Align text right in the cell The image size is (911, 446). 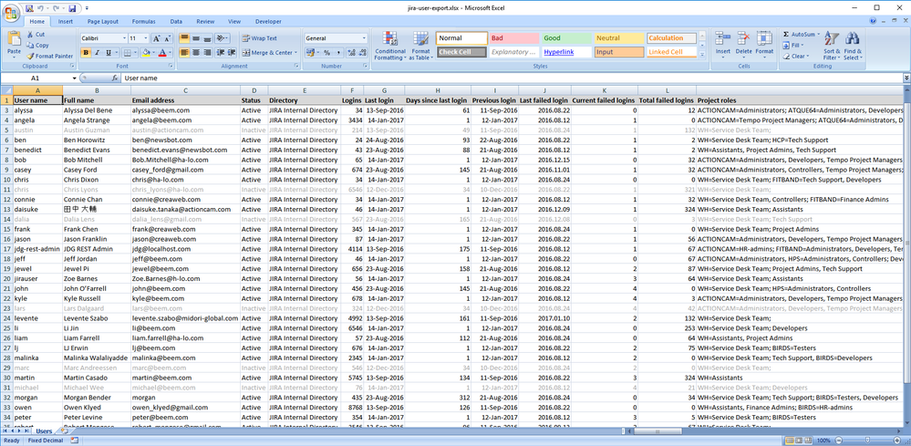pos(207,53)
